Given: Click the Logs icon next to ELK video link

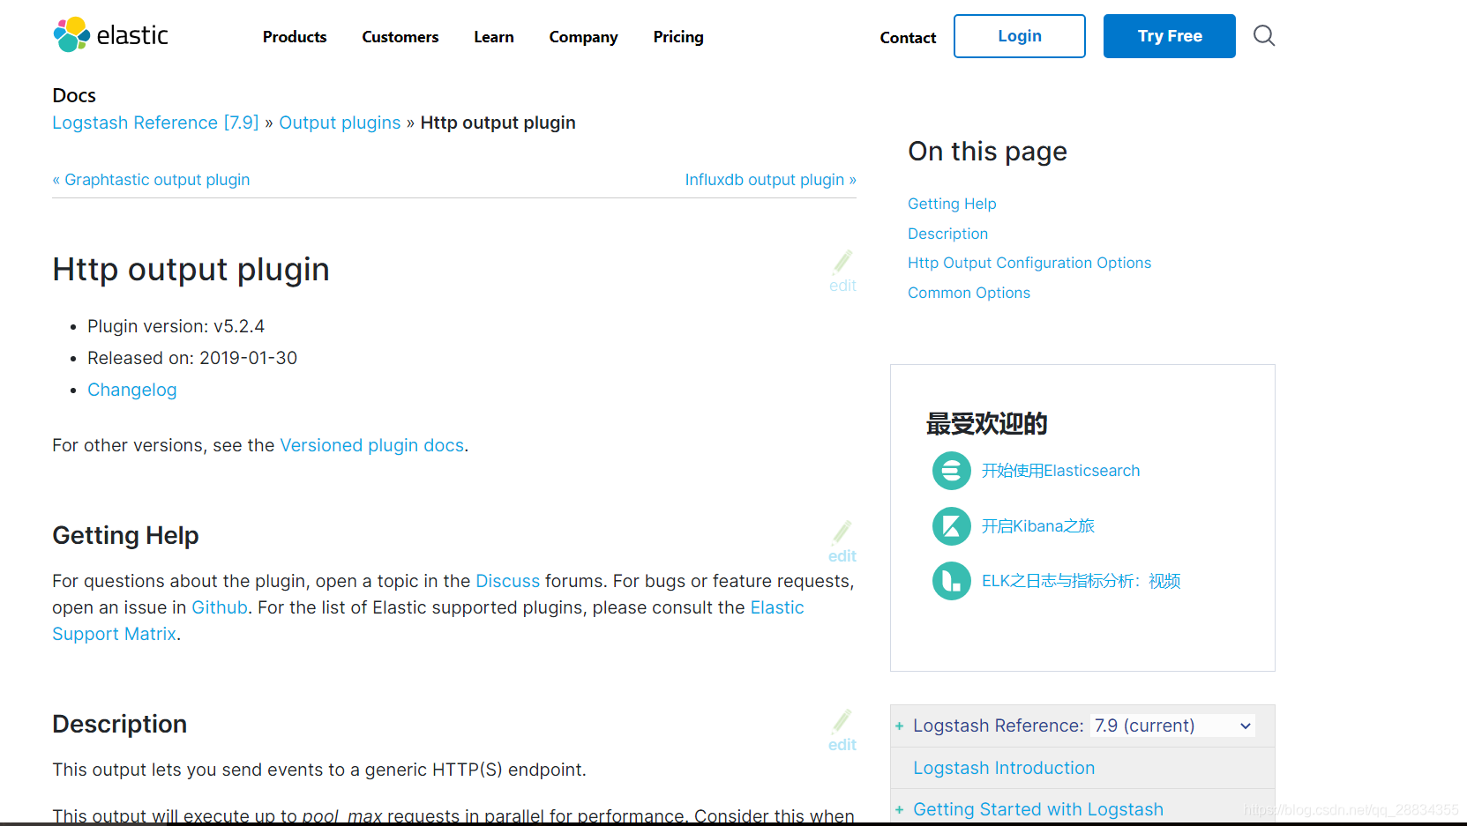Looking at the screenshot, I should click(x=951, y=581).
